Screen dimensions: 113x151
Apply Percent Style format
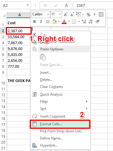(x=88, y=15)
